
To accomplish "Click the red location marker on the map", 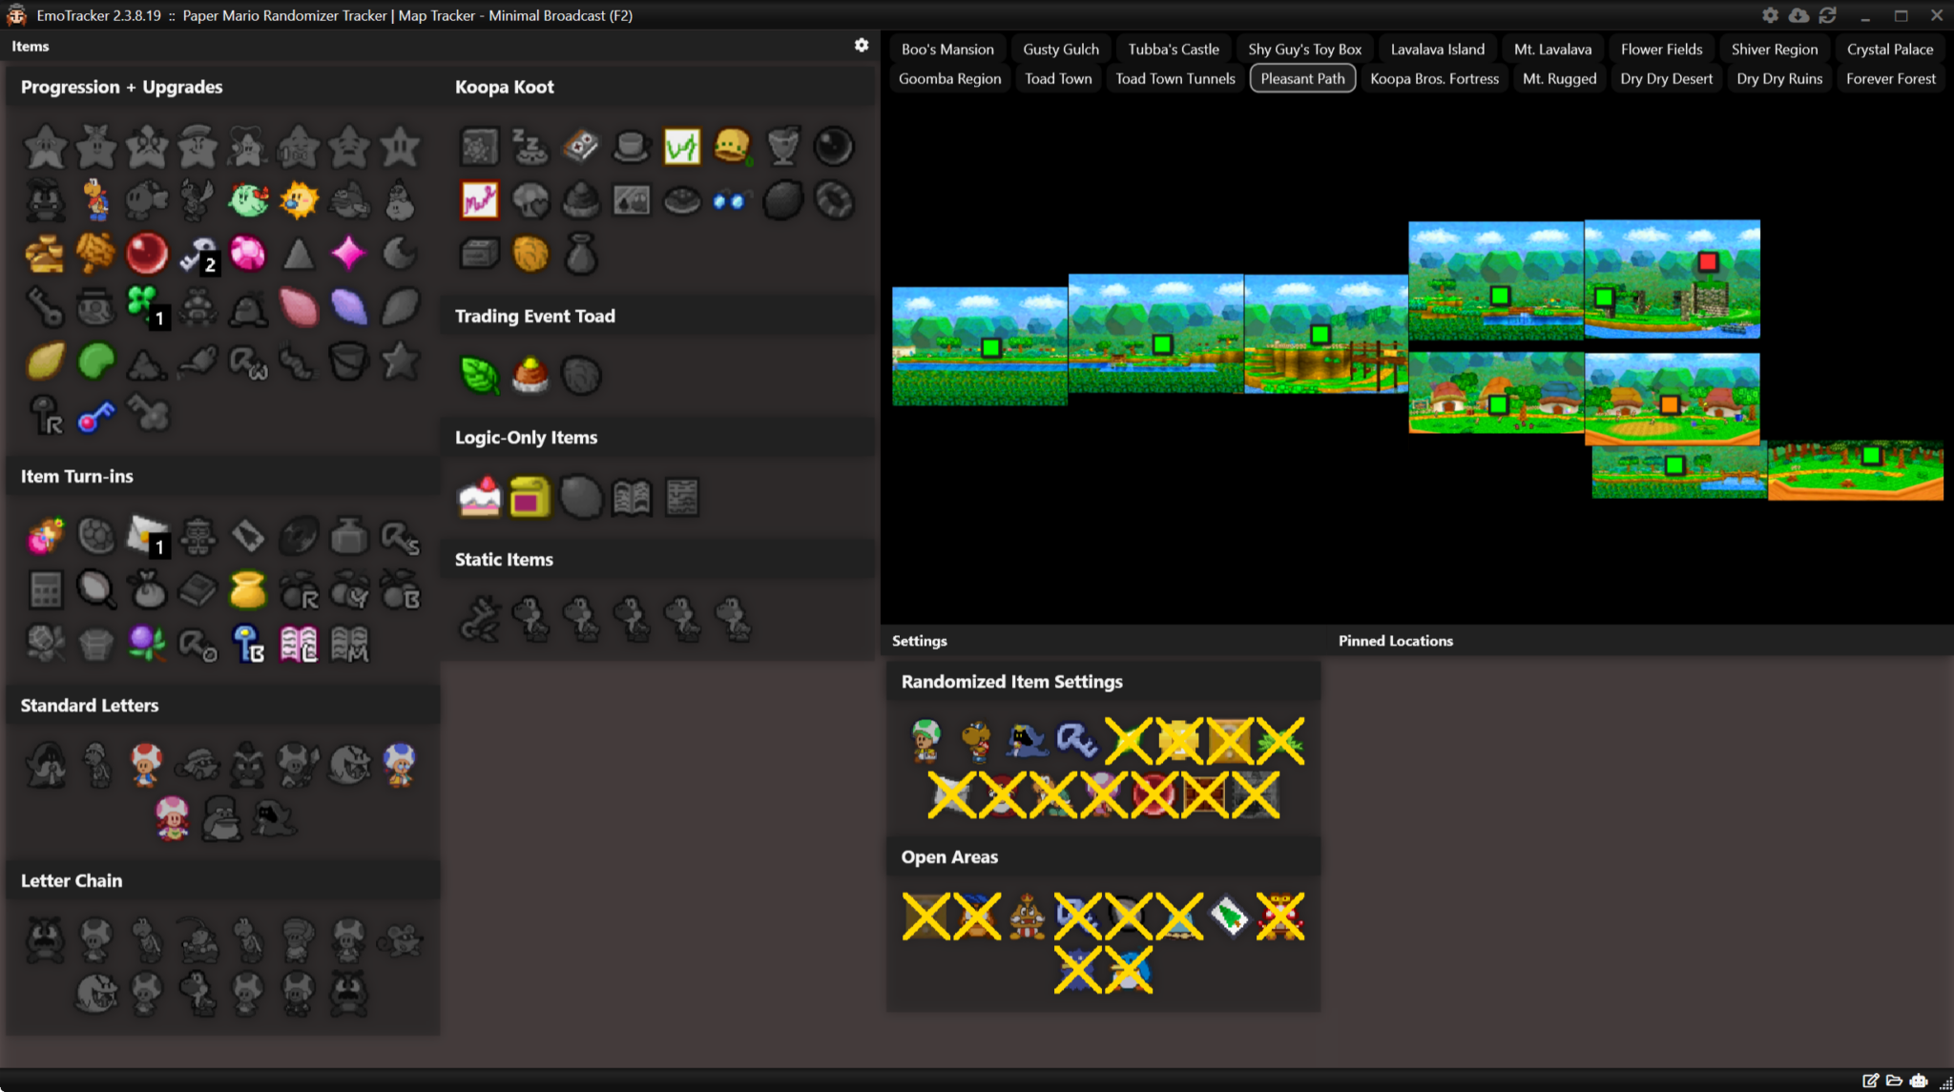I will point(1707,259).
